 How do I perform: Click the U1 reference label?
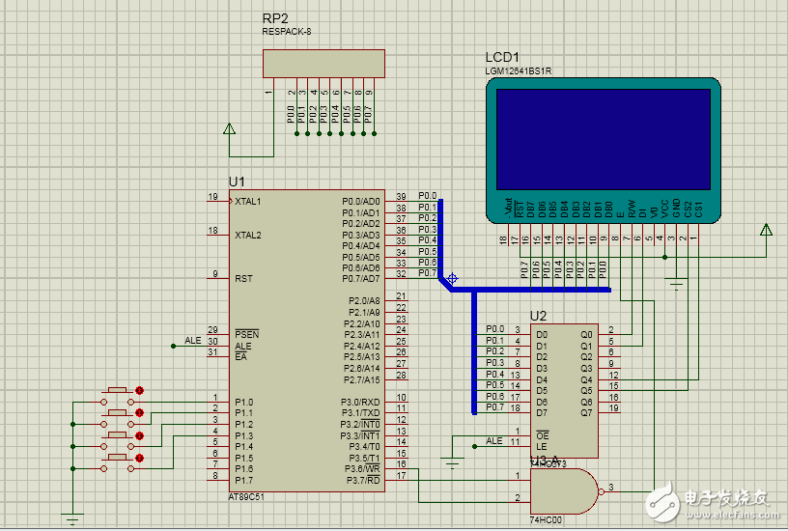coord(237,182)
